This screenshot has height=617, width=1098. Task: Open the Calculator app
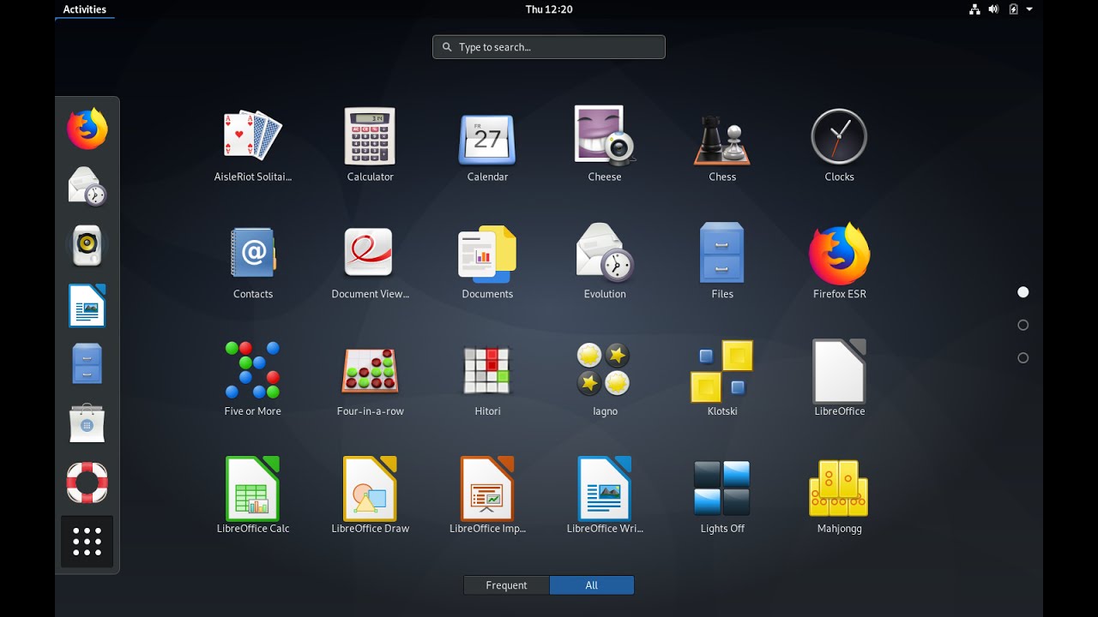coord(370,135)
